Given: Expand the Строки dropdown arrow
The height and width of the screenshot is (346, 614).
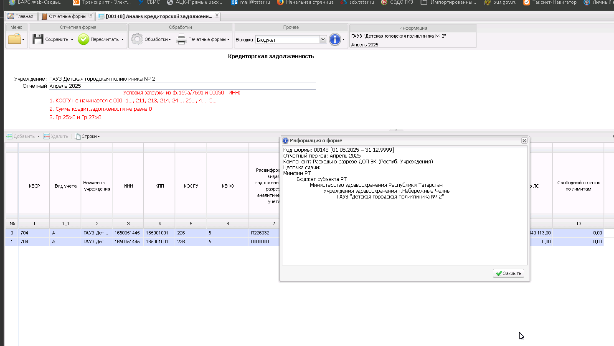Looking at the screenshot, I should click(99, 137).
